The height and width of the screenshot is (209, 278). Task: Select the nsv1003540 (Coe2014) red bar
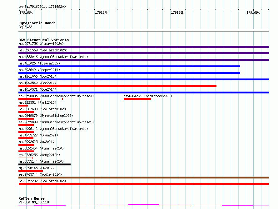click(117, 86)
